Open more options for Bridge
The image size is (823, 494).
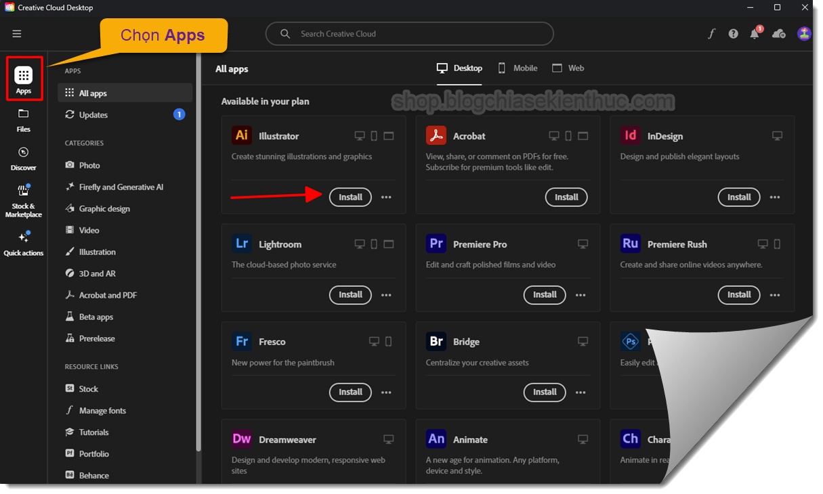click(581, 392)
